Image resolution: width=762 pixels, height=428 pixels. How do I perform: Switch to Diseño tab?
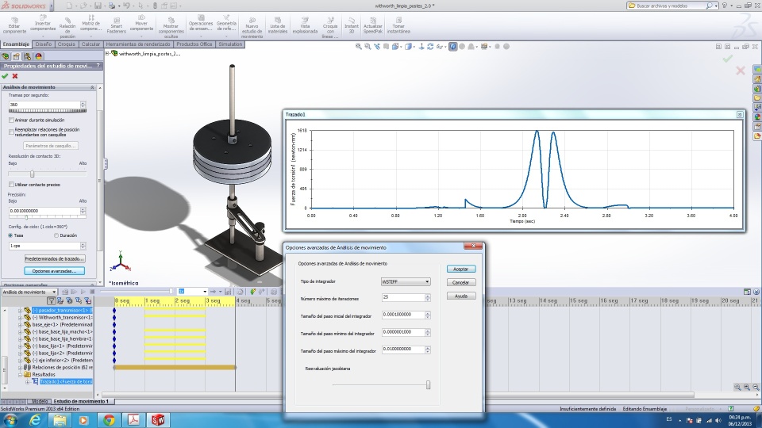43,44
